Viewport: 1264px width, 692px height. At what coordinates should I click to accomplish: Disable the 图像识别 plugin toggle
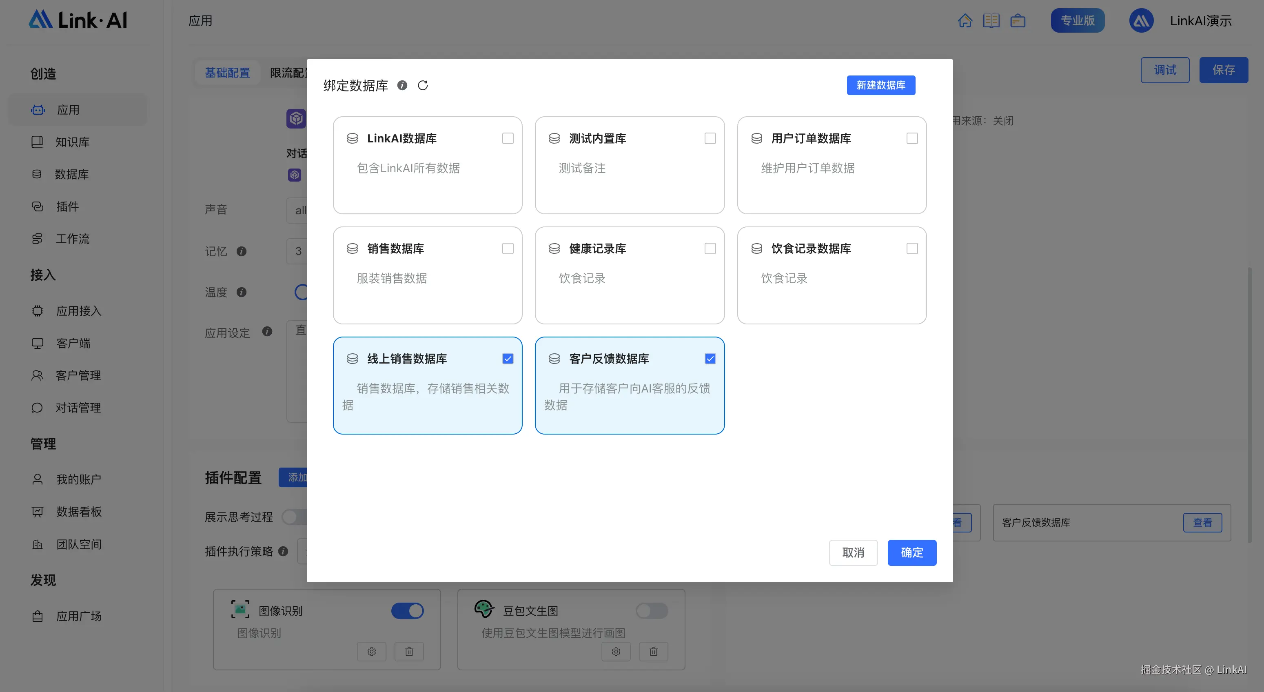click(x=407, y=610)
